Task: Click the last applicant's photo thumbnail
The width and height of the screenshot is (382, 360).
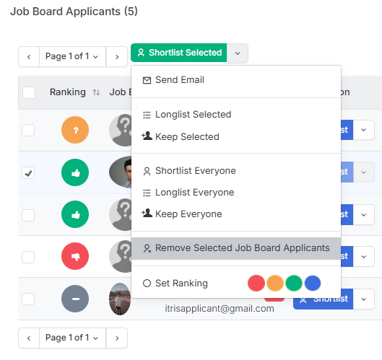Action: pyautogui.click(x=120, y=299)
